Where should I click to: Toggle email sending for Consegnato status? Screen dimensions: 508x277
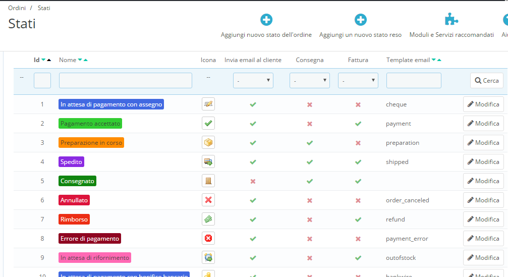253,181
